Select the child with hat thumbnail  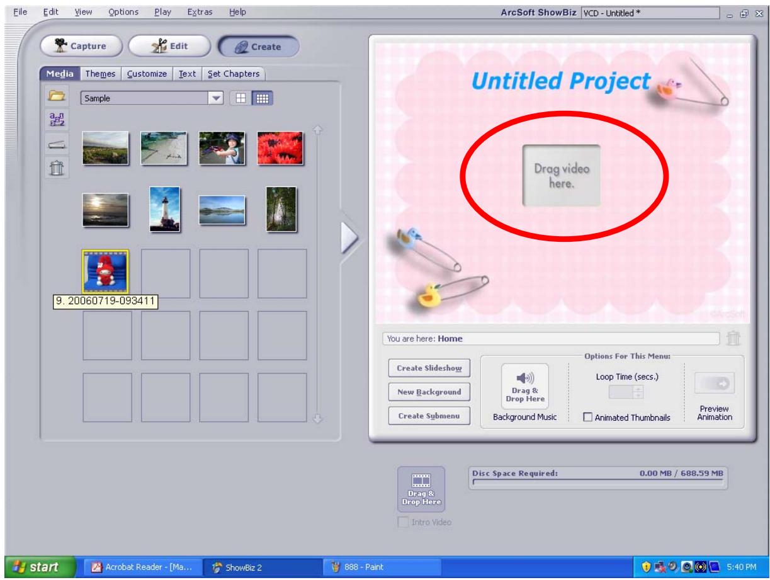click(x=223, y=148)
